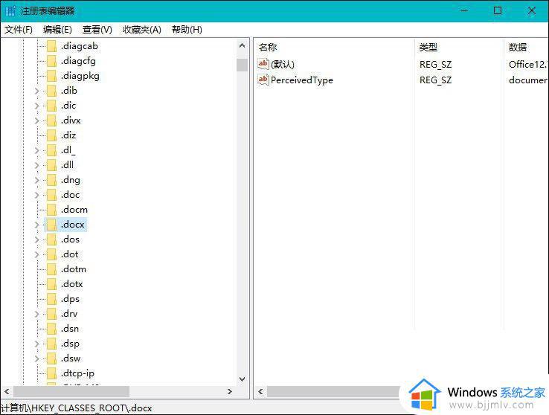This screenshot has width=549, height=415.
Task: Select the .dsn folder icon
Action: click(52, 329)
